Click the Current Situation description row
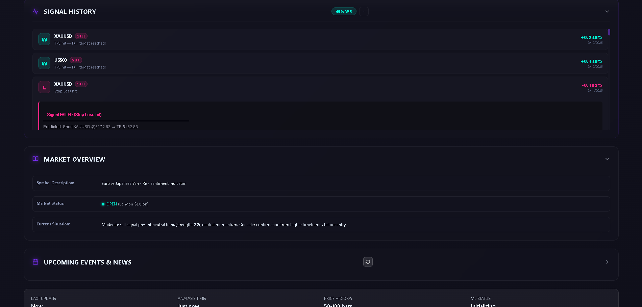This screenshot has height=307, width=642. pos(321,225)
